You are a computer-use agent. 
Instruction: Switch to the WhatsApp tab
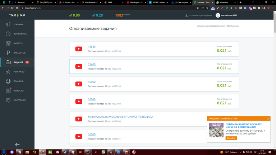coord(226,3)
